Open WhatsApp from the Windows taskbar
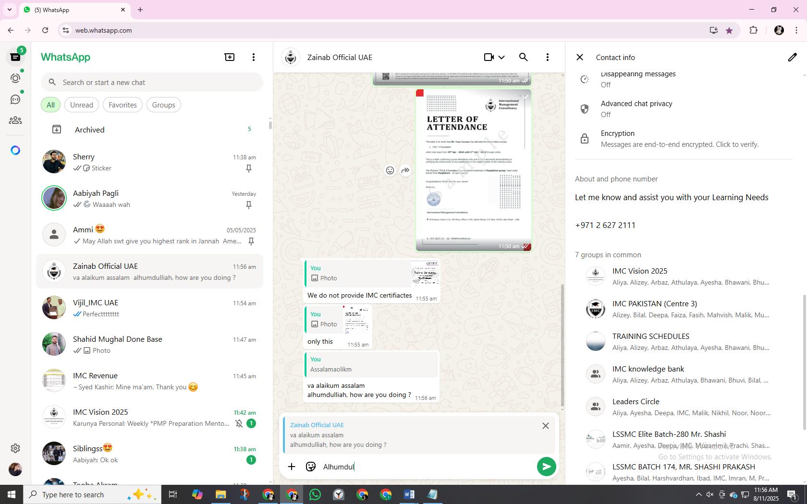Screen dimensions: 807x504 click(x=315, y=494)
